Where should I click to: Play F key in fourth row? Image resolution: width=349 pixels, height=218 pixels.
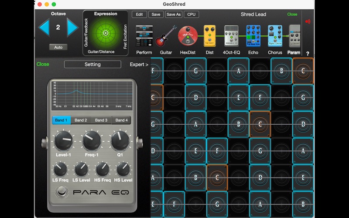pyautogui.click(x=217, y=151)
